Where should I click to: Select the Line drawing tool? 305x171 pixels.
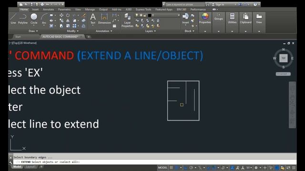13,19
